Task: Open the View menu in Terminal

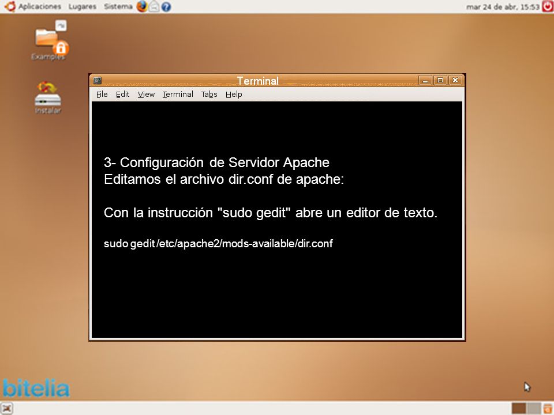Action: coord(146,94)
